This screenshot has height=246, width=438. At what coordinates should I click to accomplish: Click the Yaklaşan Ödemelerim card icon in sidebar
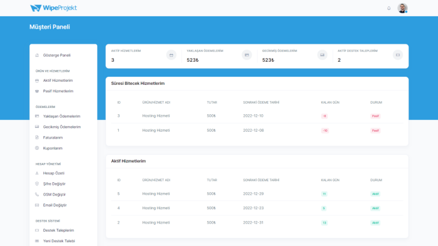point(37,116)
